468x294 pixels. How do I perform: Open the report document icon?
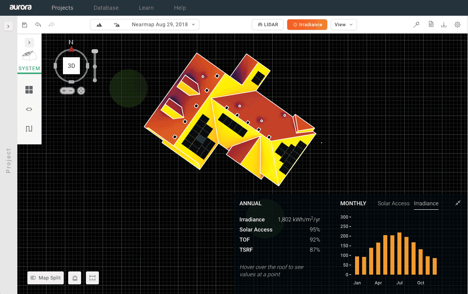pyautogui.click(x=431, y=25)
